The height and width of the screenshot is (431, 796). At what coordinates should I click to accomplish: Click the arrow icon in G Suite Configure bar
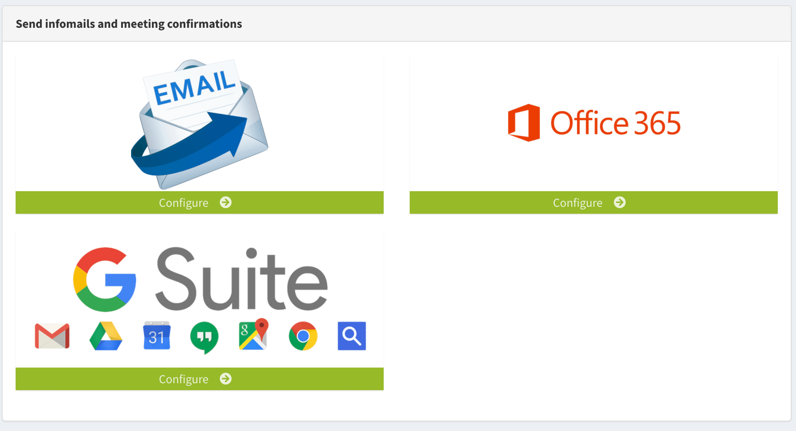pos(226,379)
